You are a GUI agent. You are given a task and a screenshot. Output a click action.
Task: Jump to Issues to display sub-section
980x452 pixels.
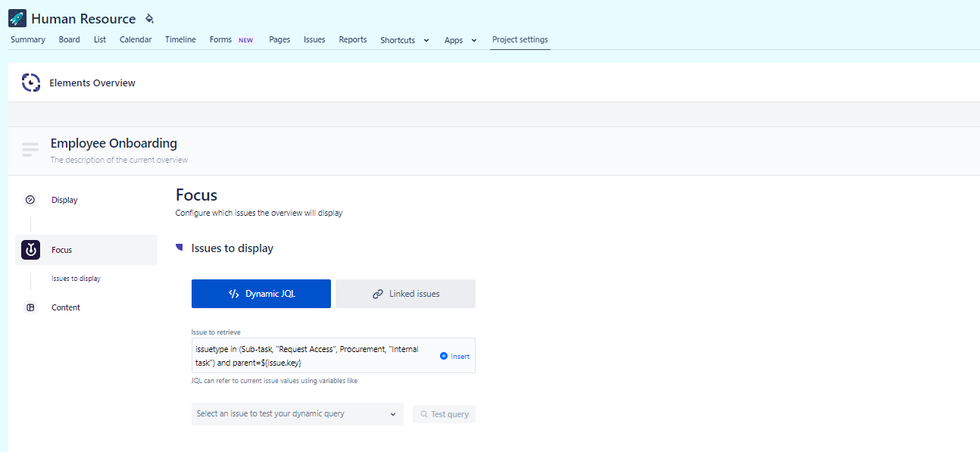click(76, 279)
